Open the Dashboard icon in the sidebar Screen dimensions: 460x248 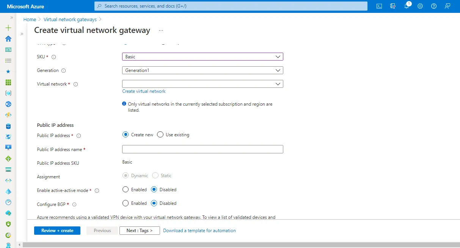pos(8,49)
